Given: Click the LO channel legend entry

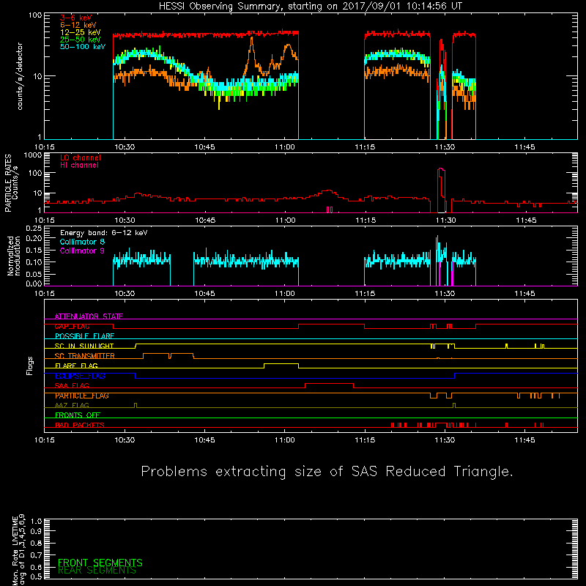Looking at the screenshot, I should (81, 157).
